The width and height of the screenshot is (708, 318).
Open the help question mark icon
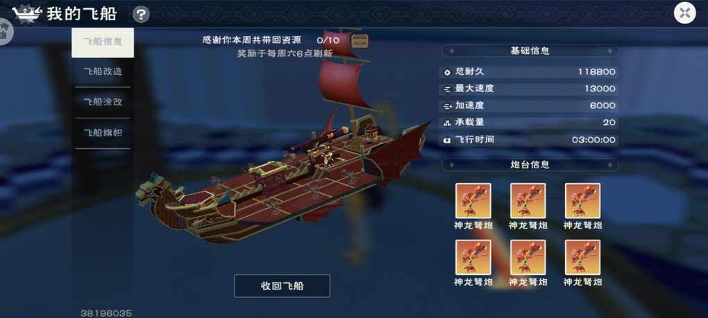tap(141, 15)
